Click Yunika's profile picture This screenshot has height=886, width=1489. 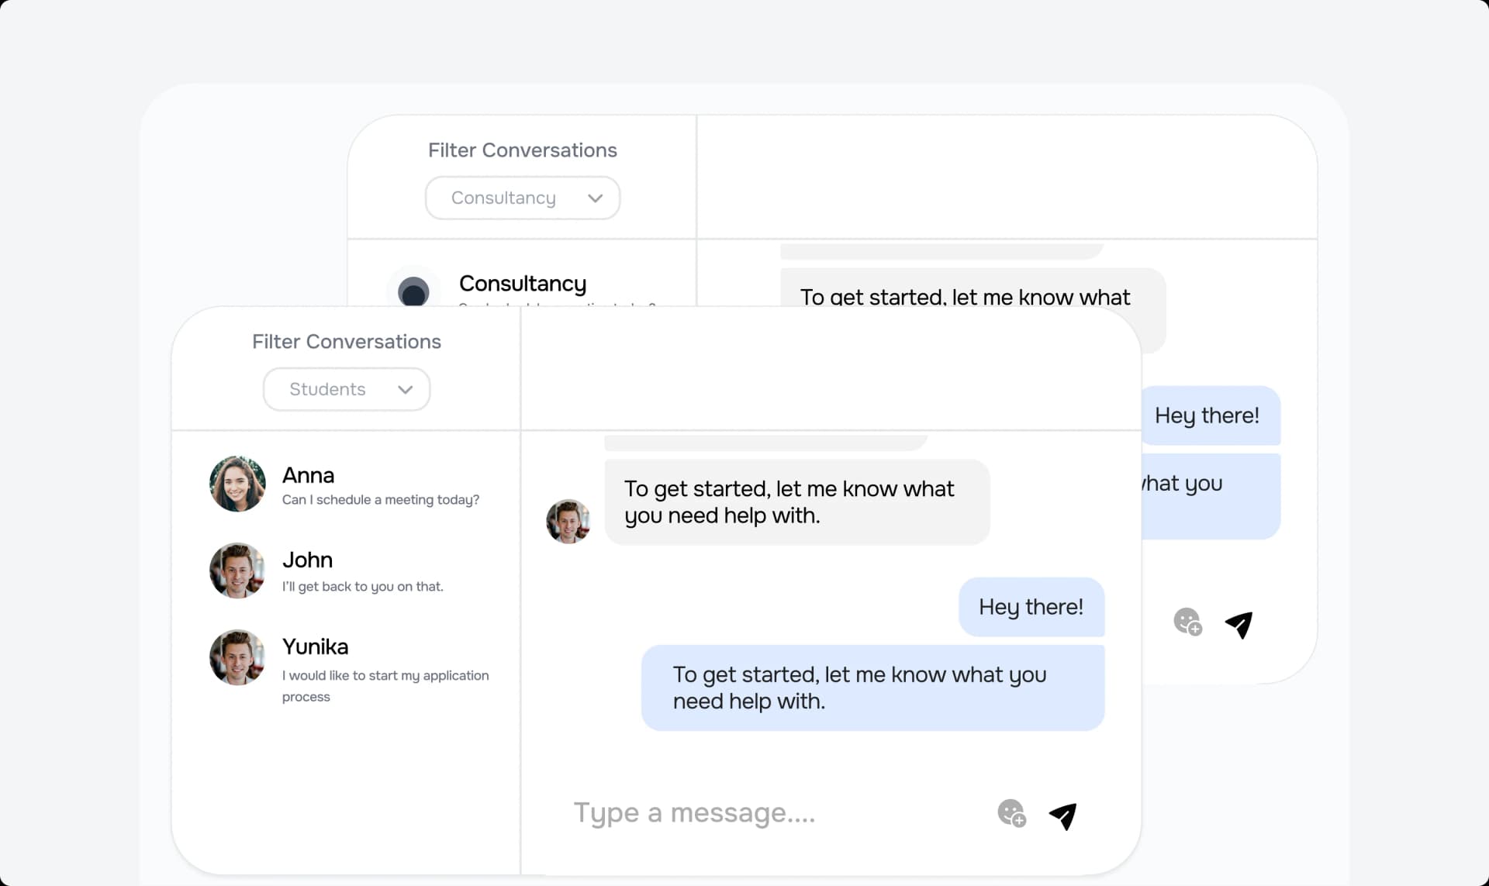pos(237,657)
